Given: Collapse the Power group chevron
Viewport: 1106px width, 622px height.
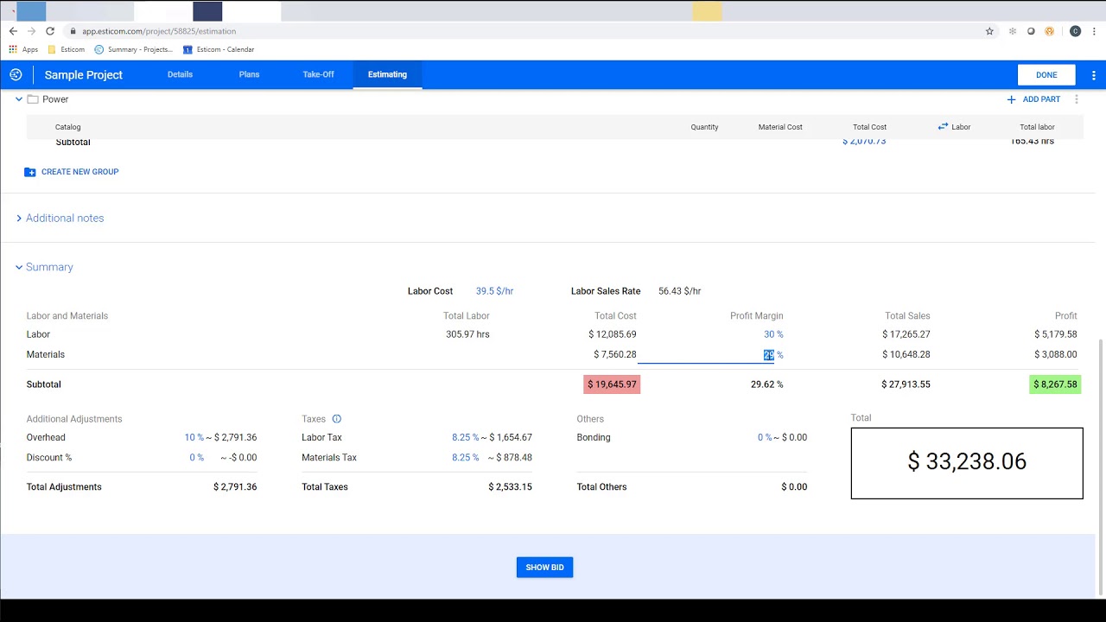Looking at the screenshot, I should pos(19,99).
